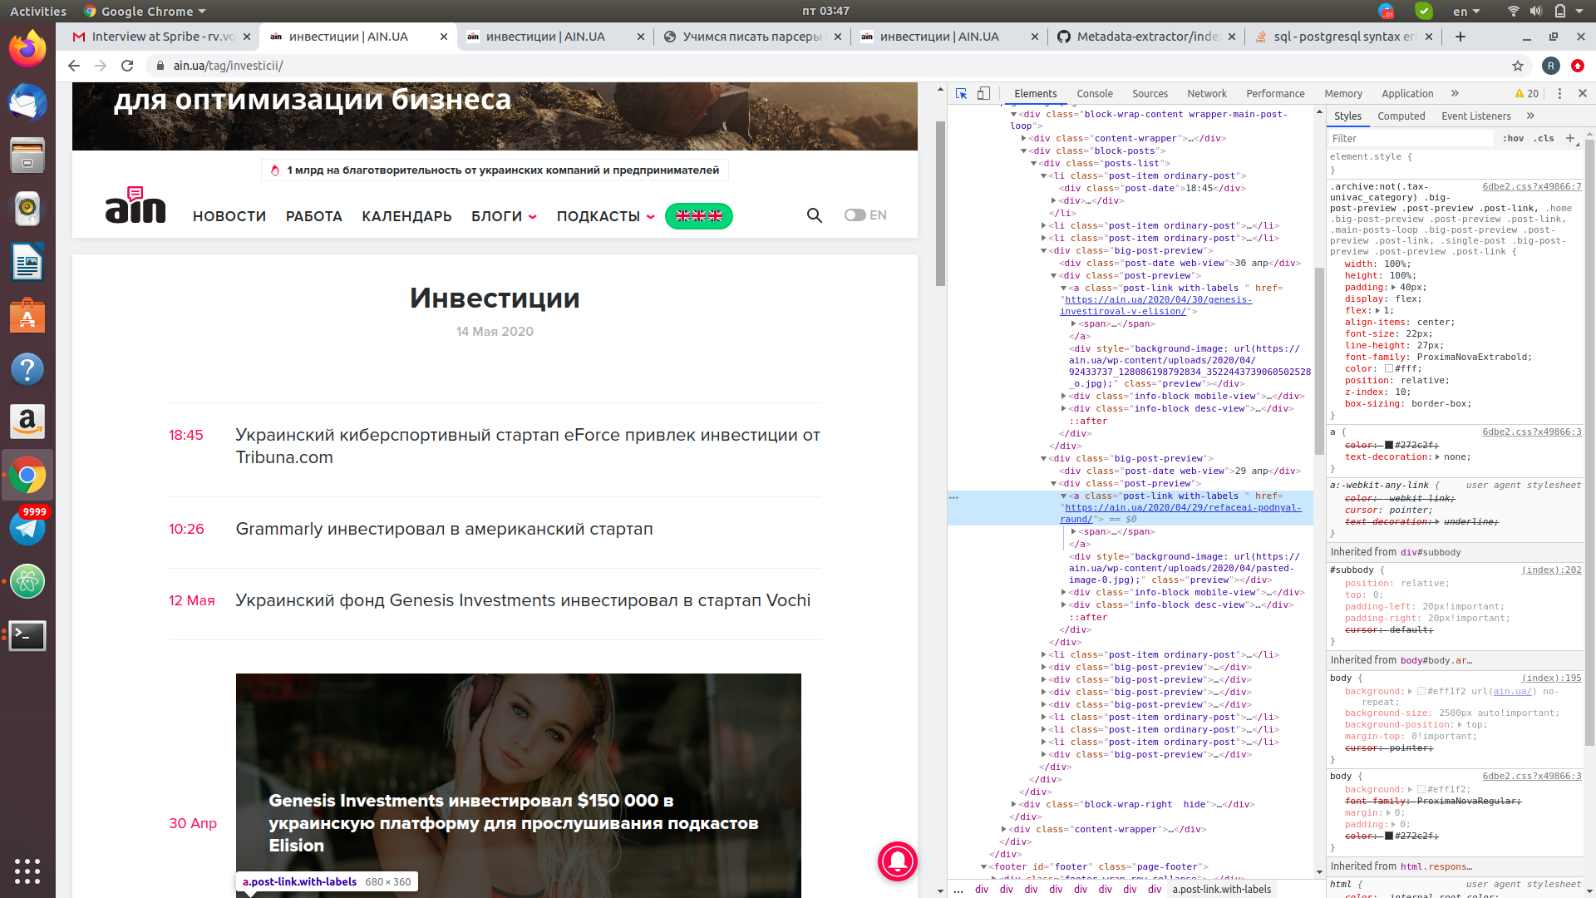Open РАБОТА in site navigation
The height and width of the screenshot is (898, 1596).
314,216
